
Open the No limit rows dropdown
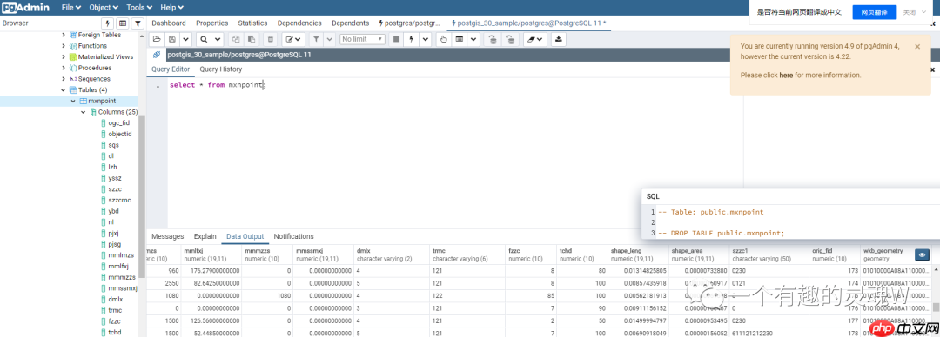pos(362,39)
